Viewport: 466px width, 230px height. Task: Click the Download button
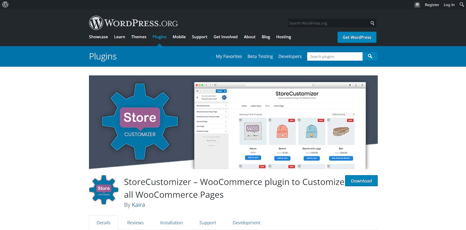(x=361, y=181)
